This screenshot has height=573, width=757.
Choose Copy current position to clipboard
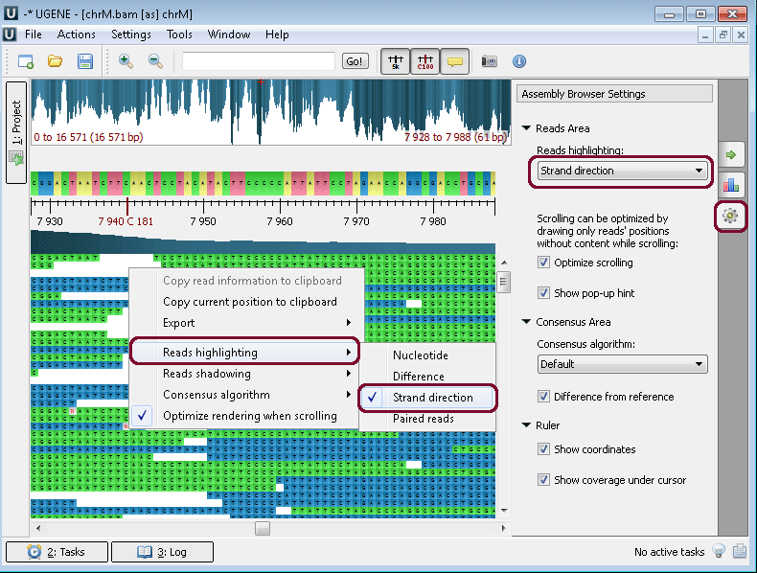coord(244,302)
